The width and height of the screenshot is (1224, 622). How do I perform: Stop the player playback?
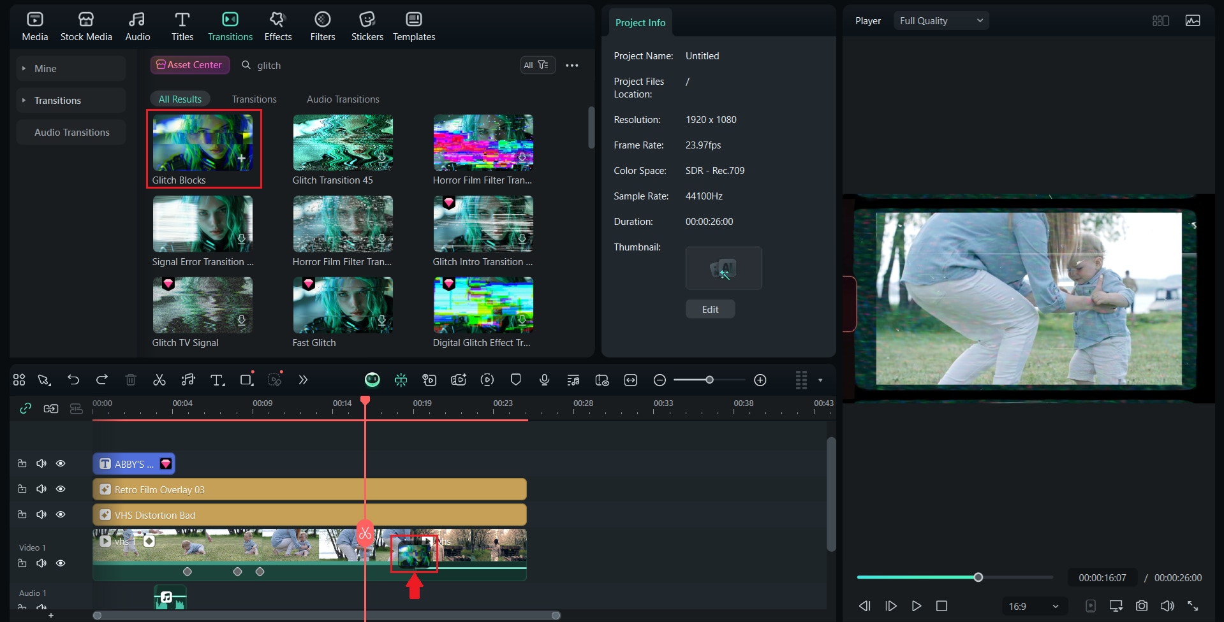point(941,605)
